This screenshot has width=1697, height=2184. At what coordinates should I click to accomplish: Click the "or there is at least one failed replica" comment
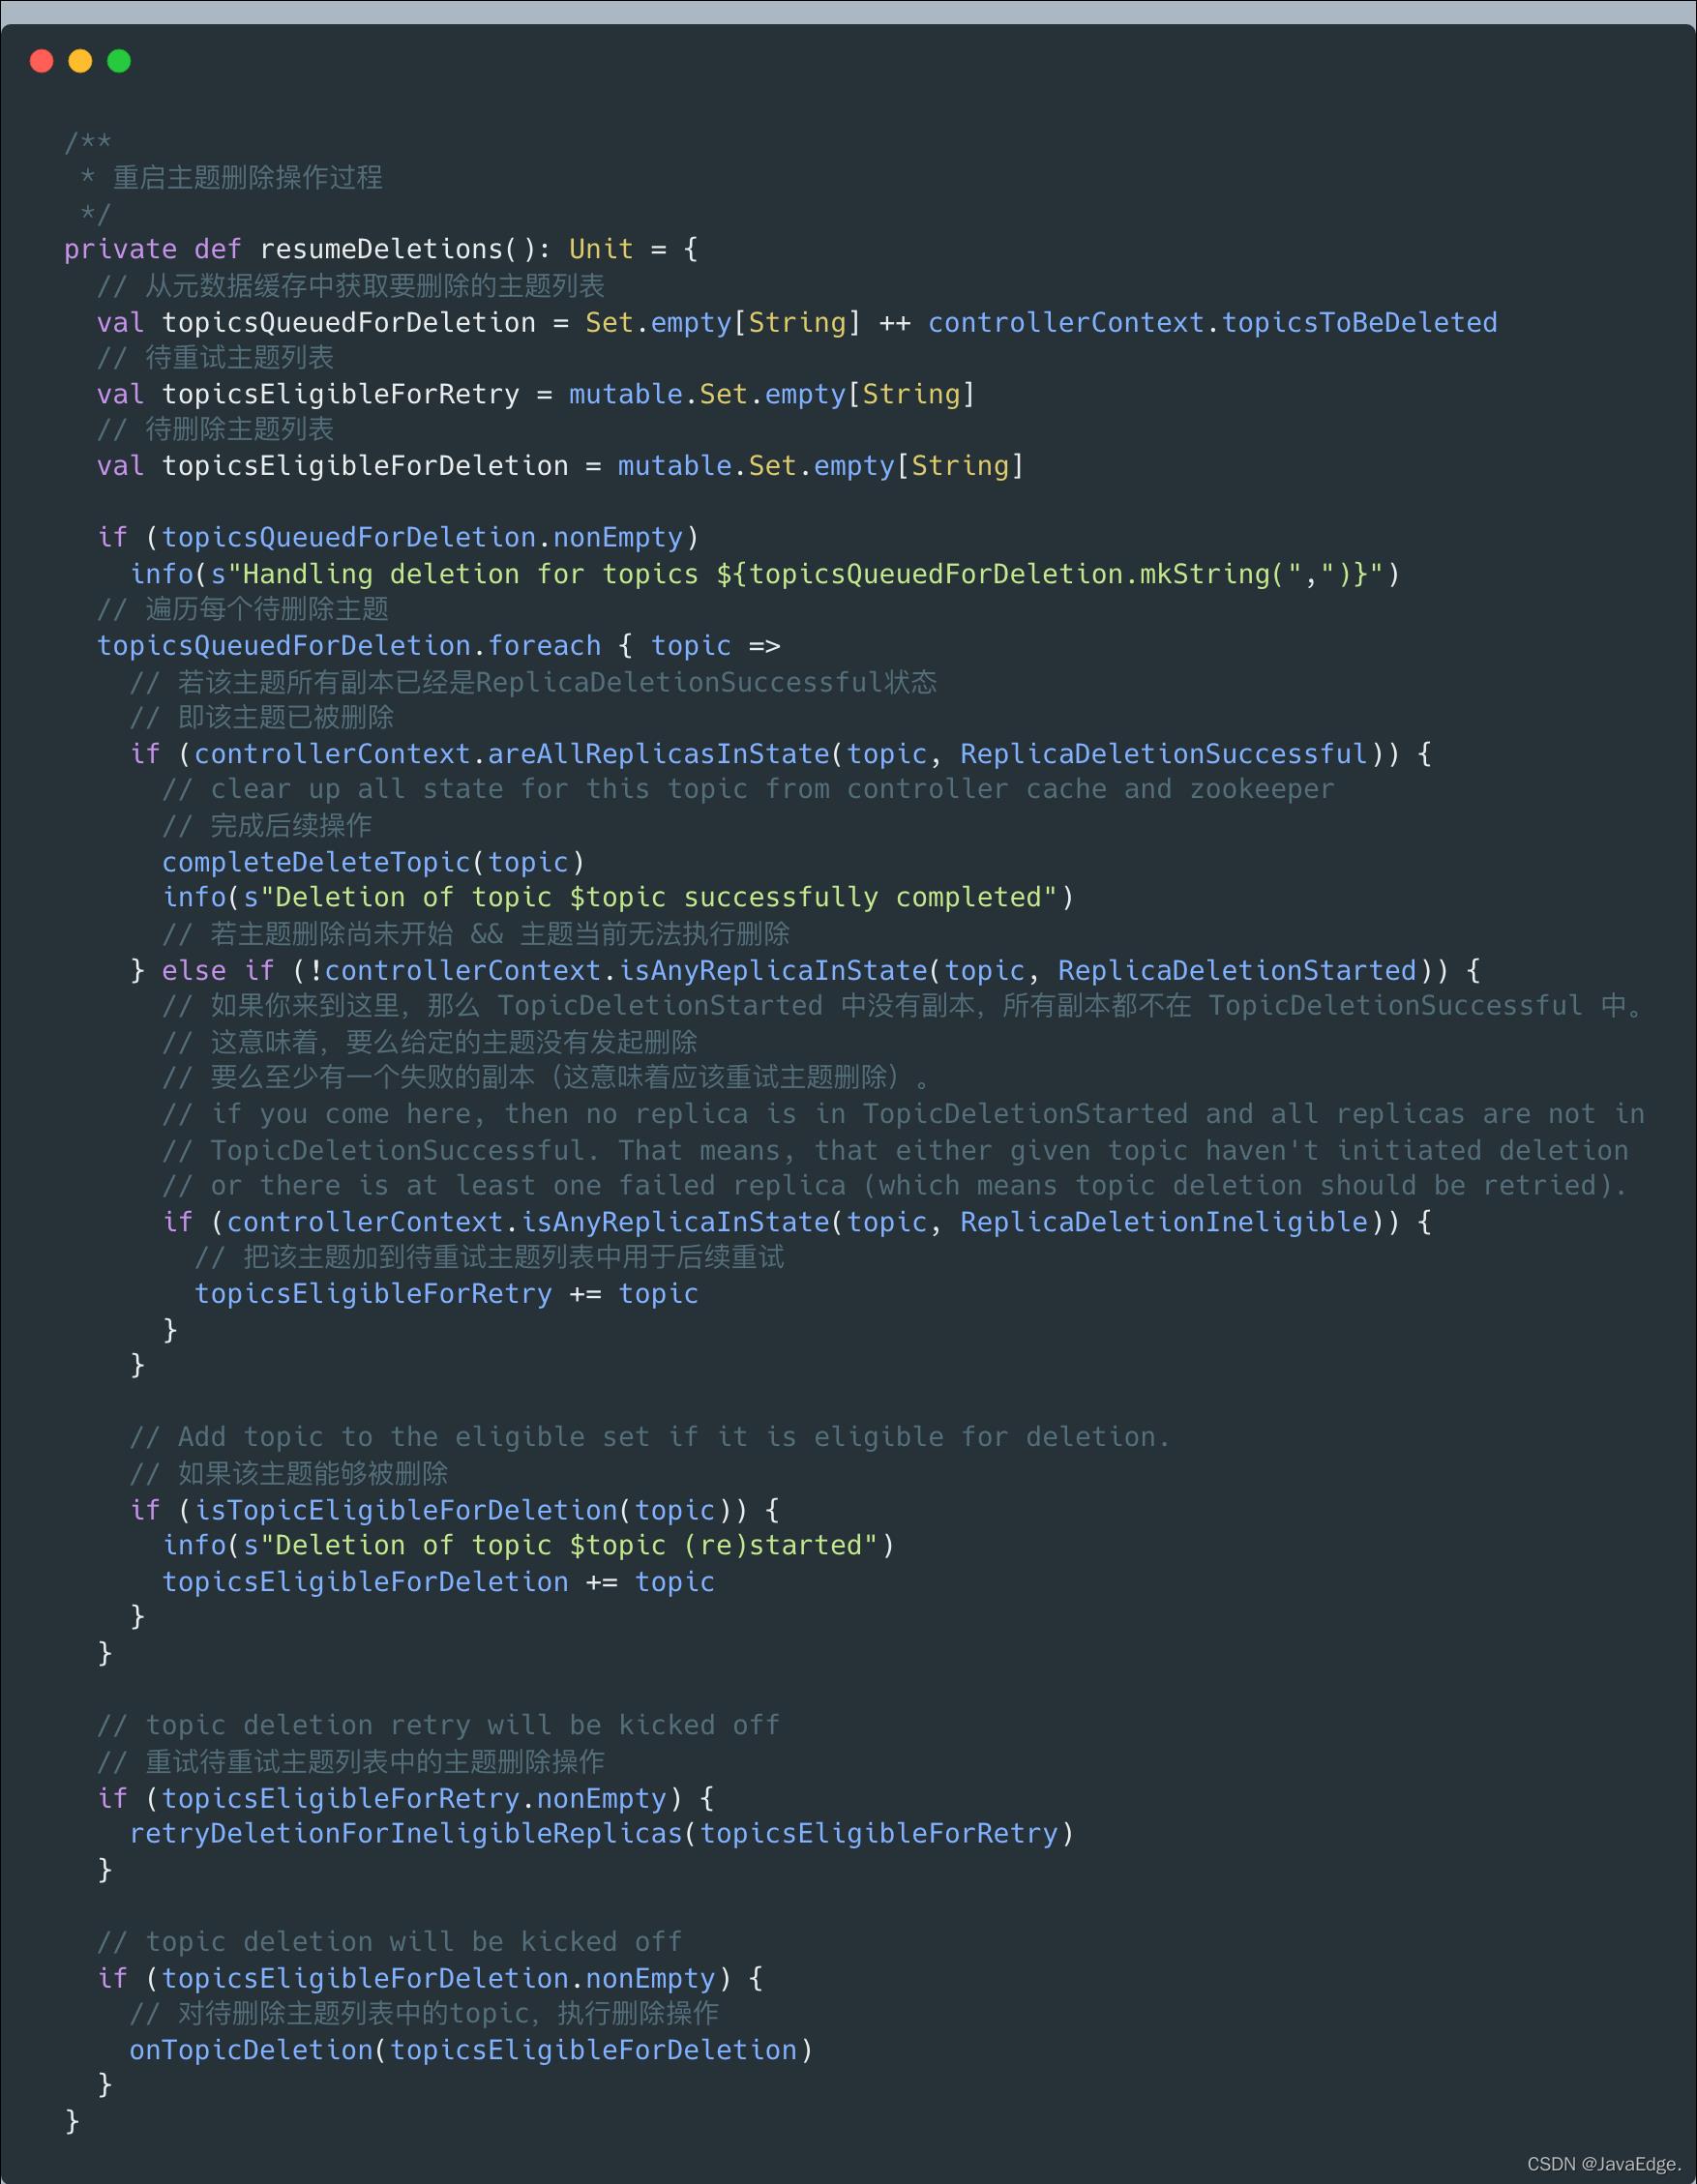tap(895, 1186)
